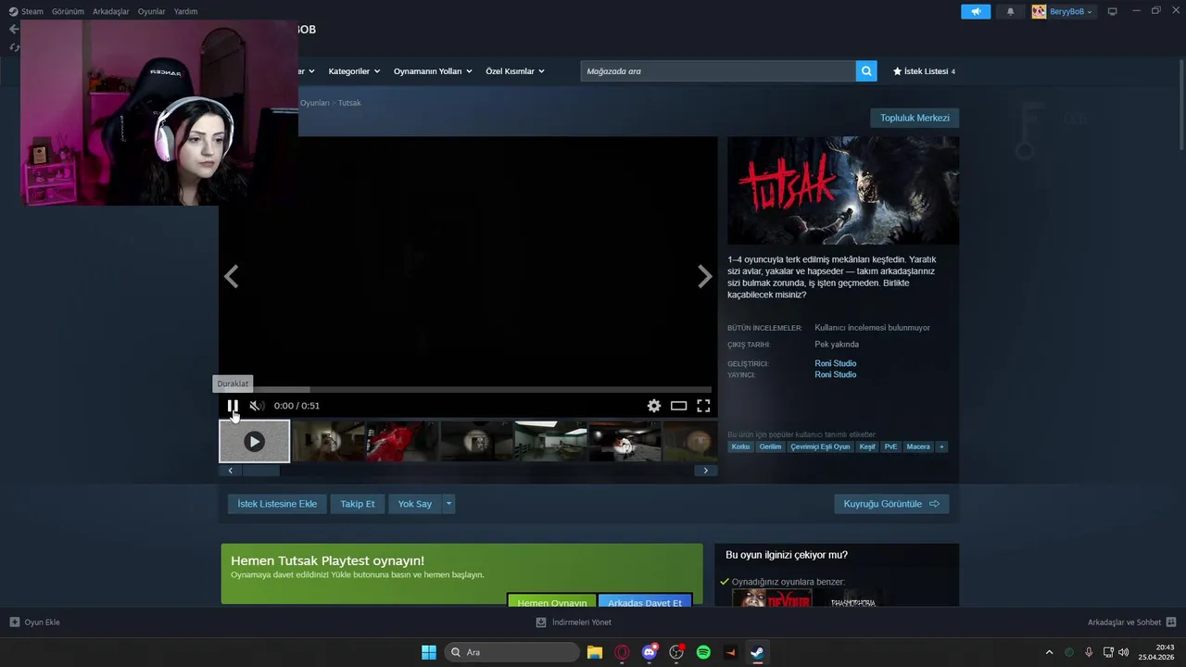
Task: Click the video progress bar
Action: 465,390
